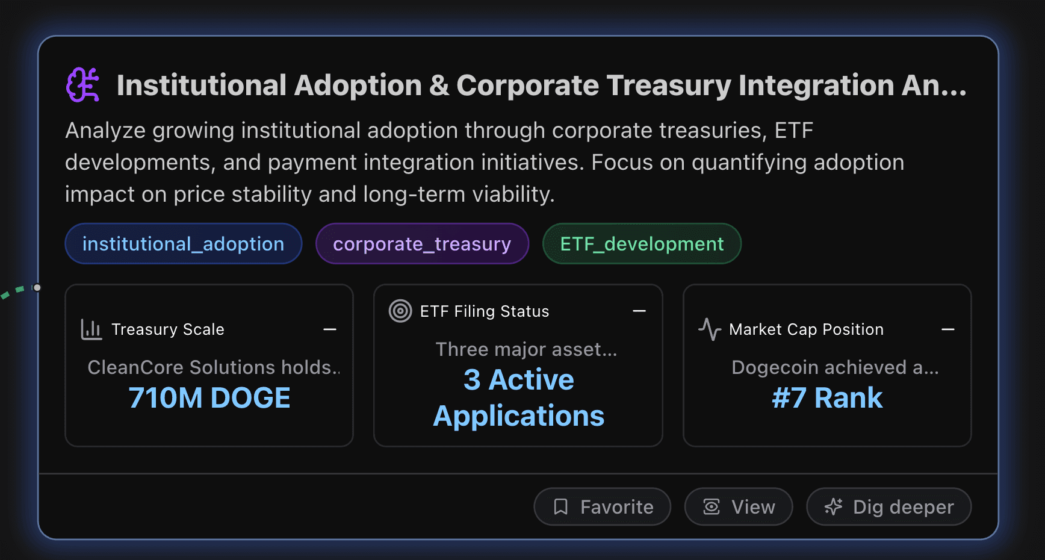The image size is (1045, 560).
Task: Click the green dashed connector dot on the left edge
Action: click(36, 288)
